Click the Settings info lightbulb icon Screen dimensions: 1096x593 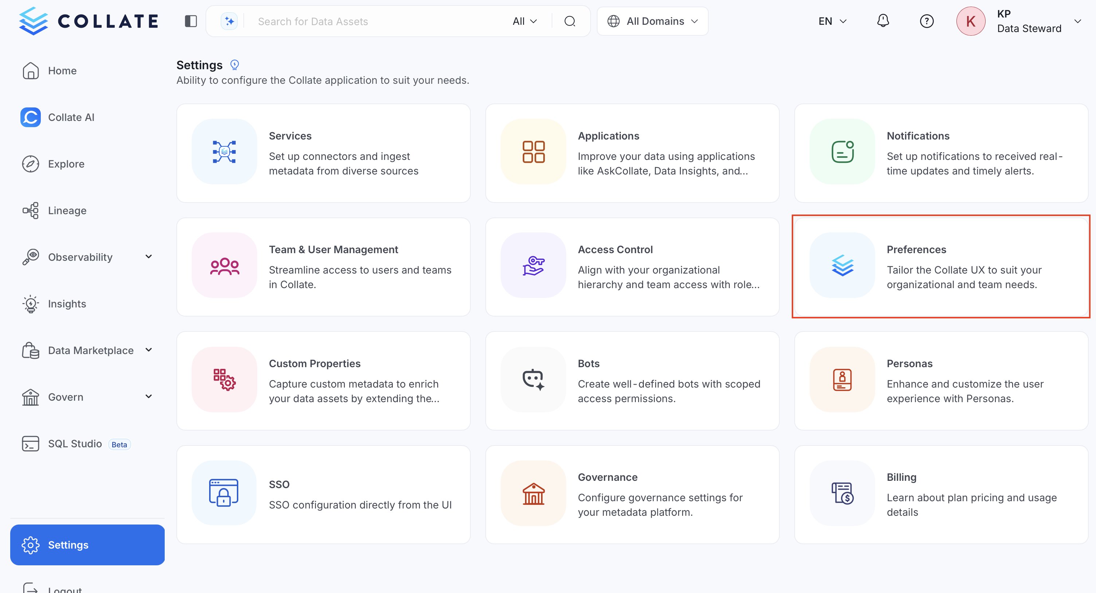[234, 65]
